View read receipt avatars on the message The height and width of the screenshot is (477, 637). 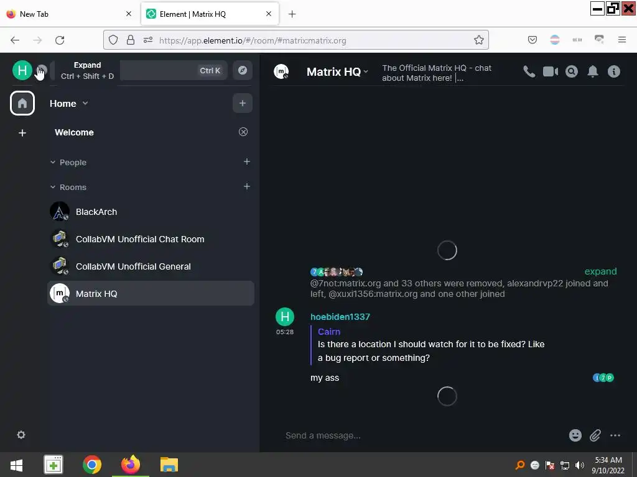(603, 378)
